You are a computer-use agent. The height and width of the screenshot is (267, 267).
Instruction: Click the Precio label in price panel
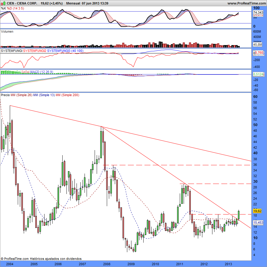tap(5, 95)
